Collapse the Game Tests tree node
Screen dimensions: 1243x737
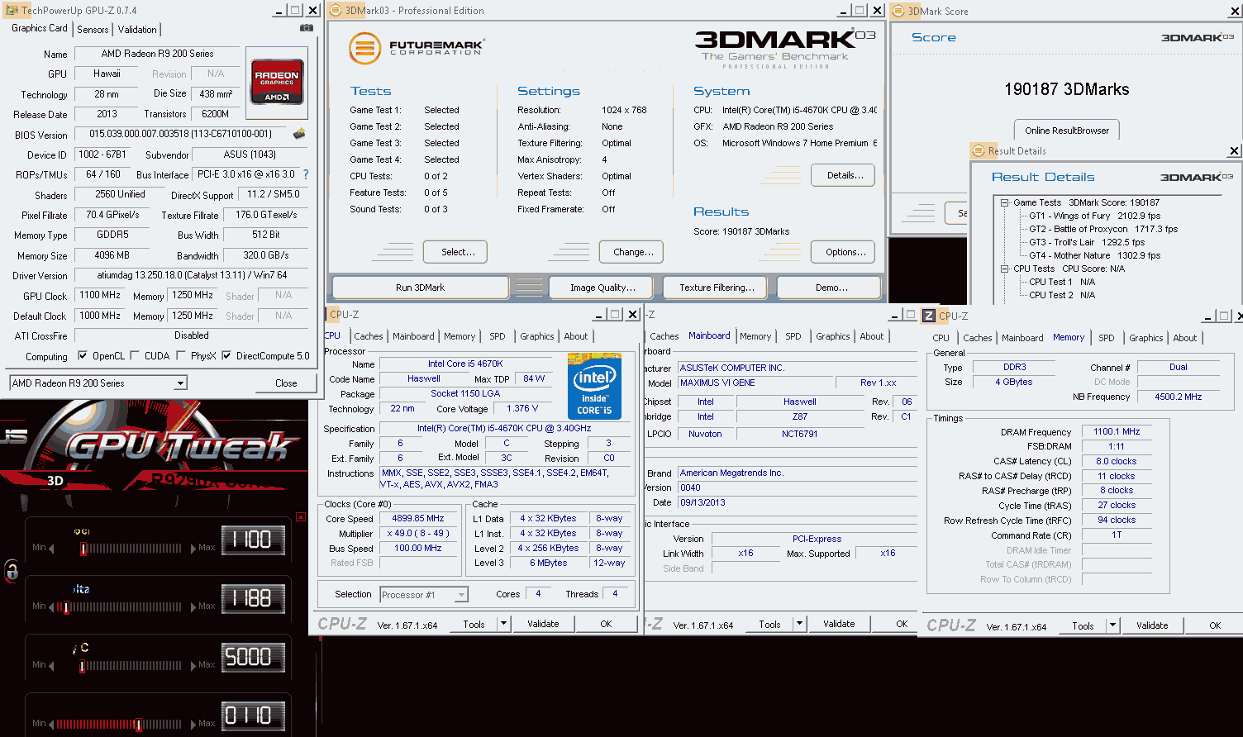pos(1004,202)
